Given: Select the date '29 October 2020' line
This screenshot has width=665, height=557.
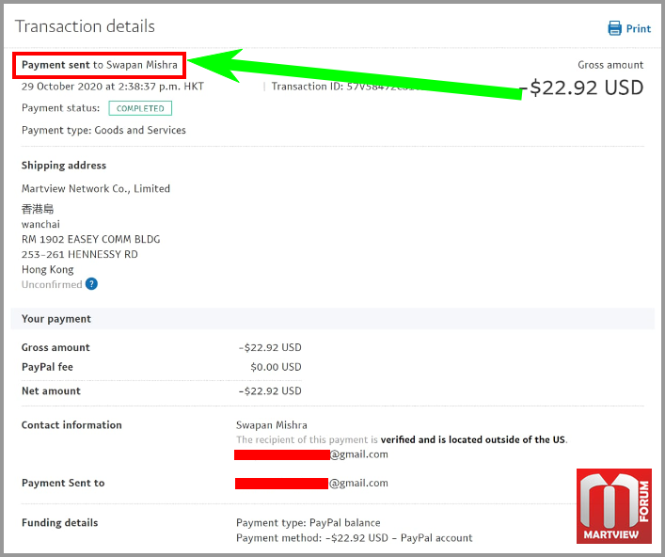Looking at the screenshot, I should coord(113,87).
